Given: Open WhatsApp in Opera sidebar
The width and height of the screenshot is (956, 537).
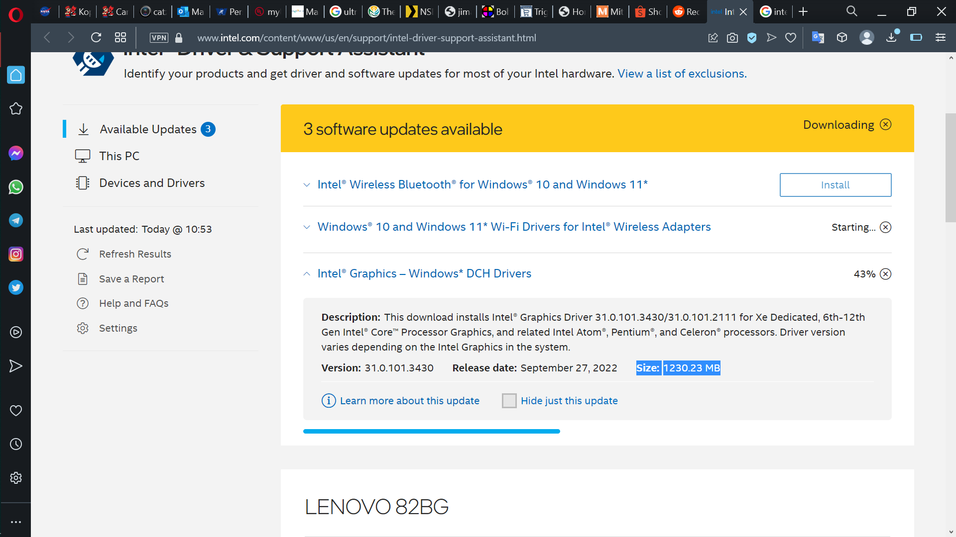Looking at the screenshot, I should pos(16,187).
